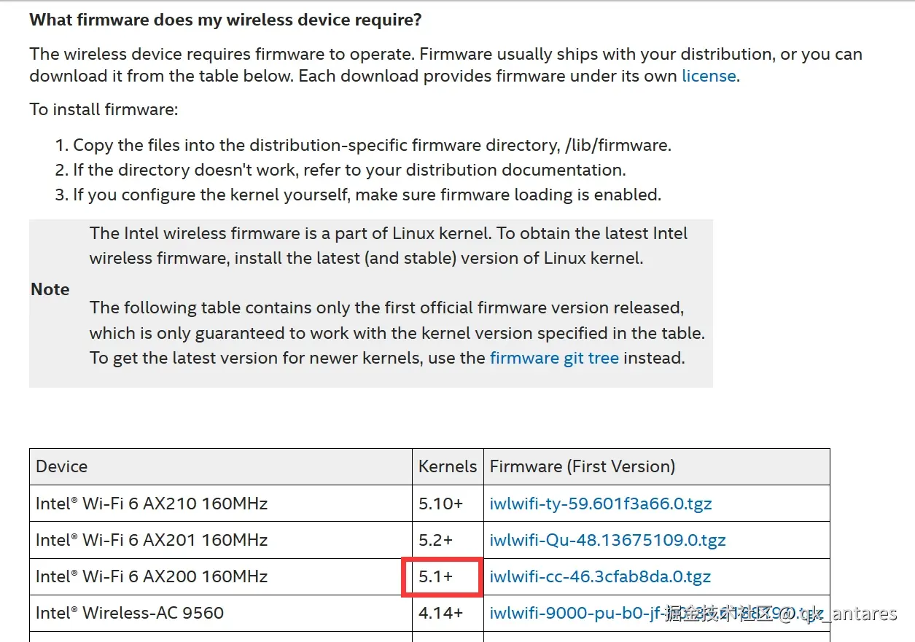This screenshot has height=642, width=915.
Task: Download iwlwifi-Qu-48.13675109.0.tgz firmware
Action: (607, 540)
